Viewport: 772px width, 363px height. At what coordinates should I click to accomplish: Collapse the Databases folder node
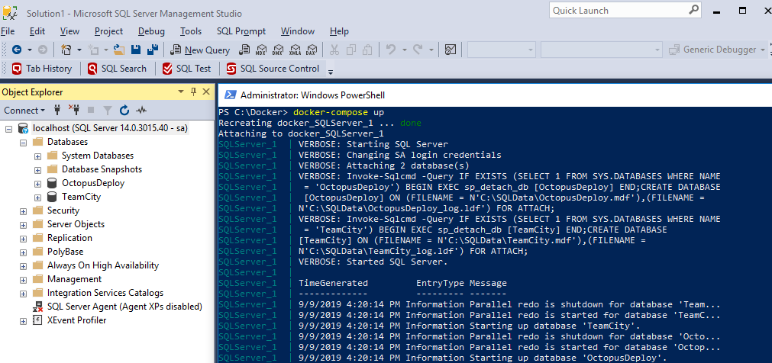23,142
